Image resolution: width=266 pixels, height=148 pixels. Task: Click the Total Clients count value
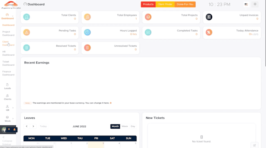(x=75, y=19)
